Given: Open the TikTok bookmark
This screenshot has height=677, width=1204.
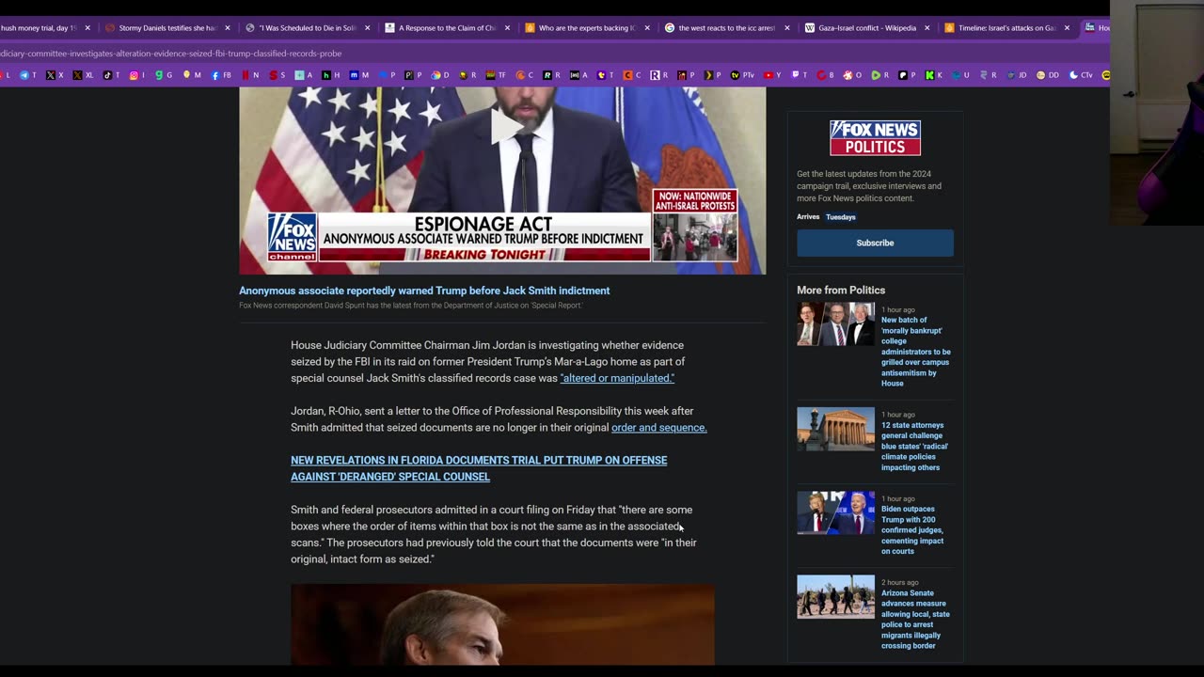Looking at the screenshot, I should point(112,75).
